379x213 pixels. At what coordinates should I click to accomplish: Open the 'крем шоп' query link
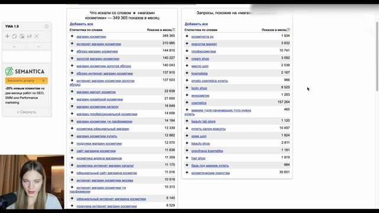[x=199, y=136]
